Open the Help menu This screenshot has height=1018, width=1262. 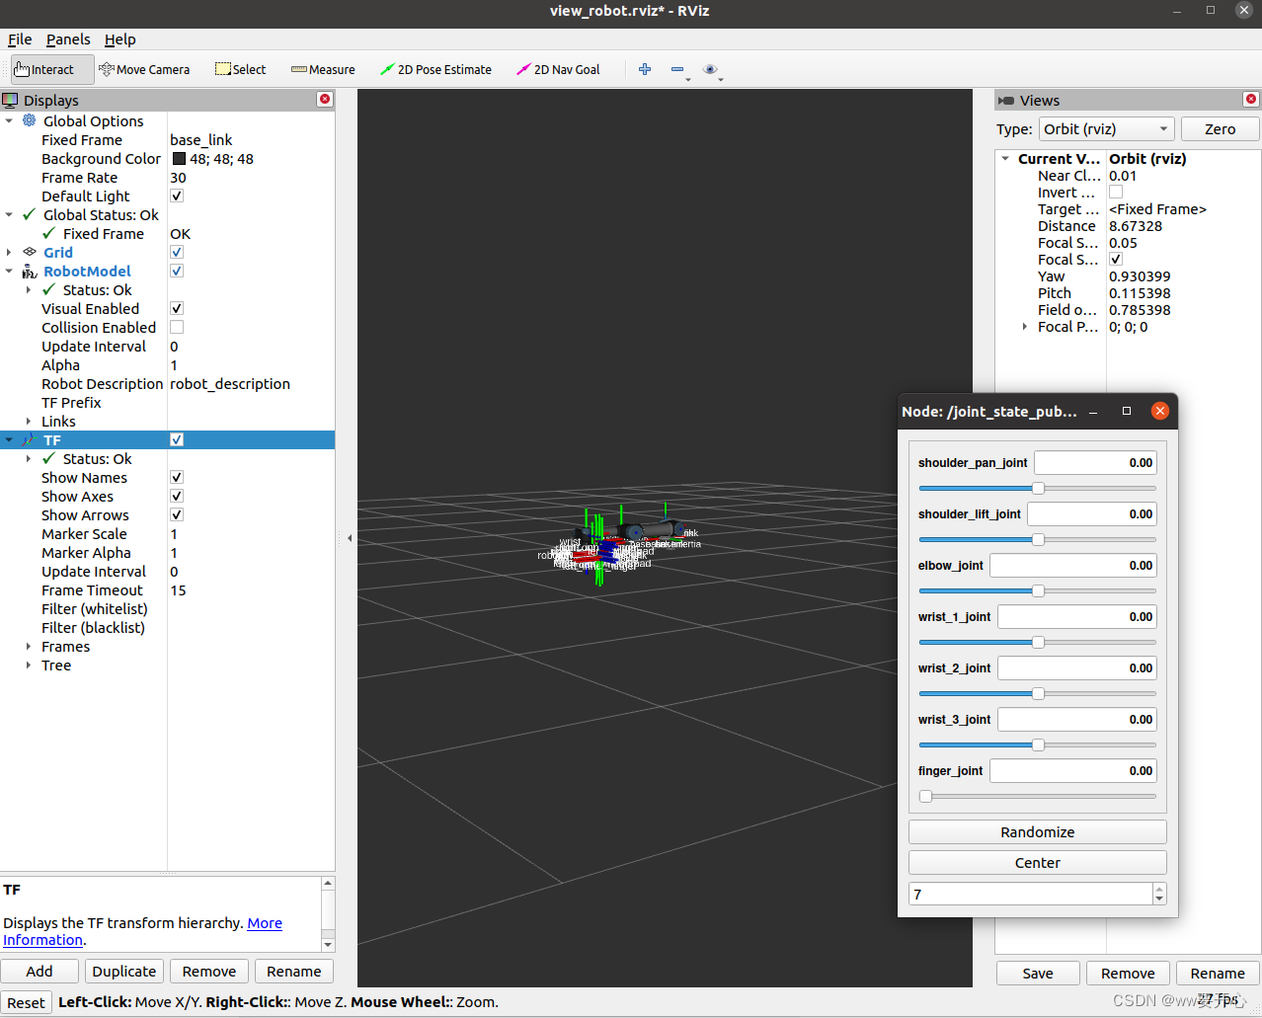[120, 39]
